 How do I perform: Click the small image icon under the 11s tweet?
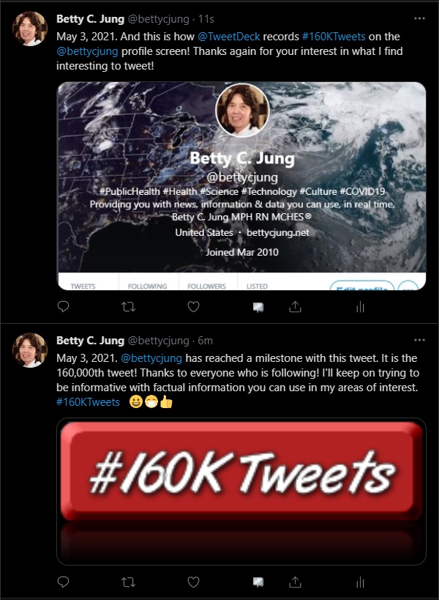click(x=258, y=308)
